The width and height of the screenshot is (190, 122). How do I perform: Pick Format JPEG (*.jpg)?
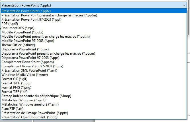pos(94,83)
